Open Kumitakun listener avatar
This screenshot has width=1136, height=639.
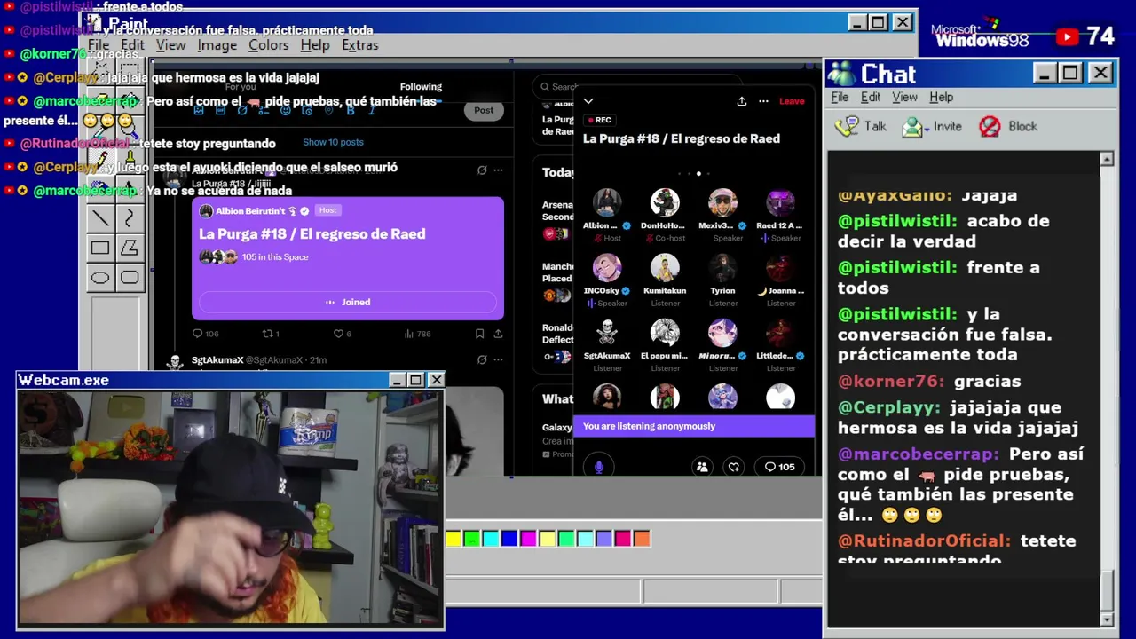665,268
